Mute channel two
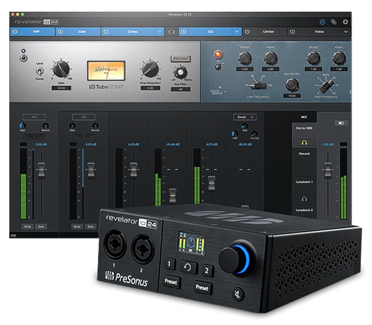Viewport: 372px width, 325px height. 77,227
